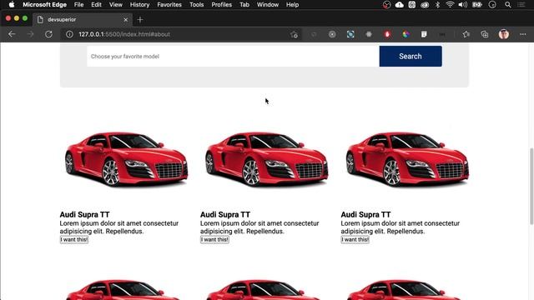Screen dimensions: 534x300
Task: Click the page vertical scrollbar thumb
Action: pos(531,187)
